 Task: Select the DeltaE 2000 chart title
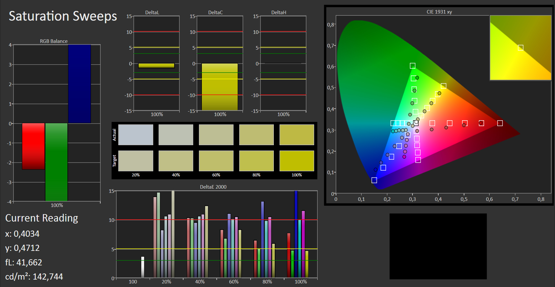click(x=213, y=187)
